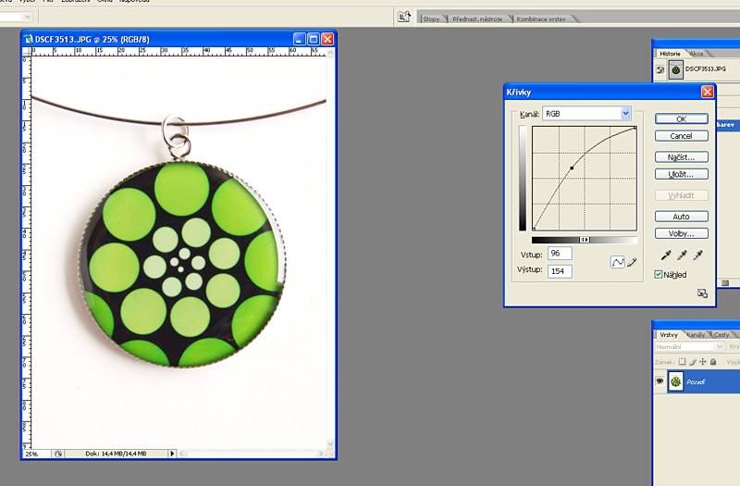Click the Volby... options button
The height and width of the screenshot is (486, 740).
681,233
